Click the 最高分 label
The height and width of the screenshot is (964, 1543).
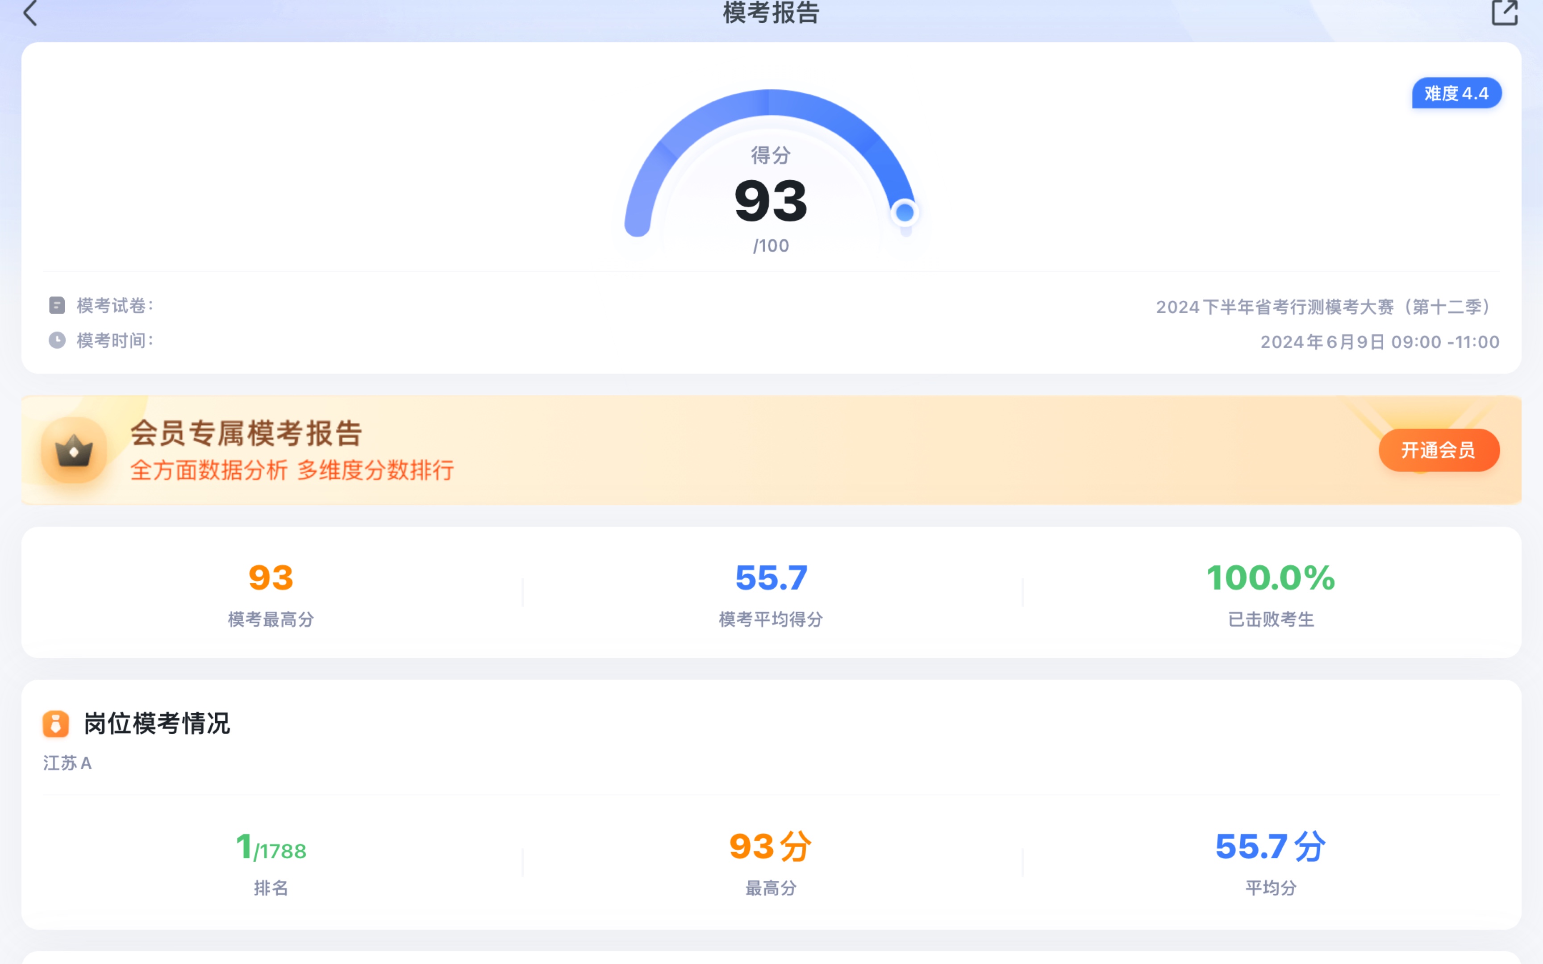click(771, 888)
